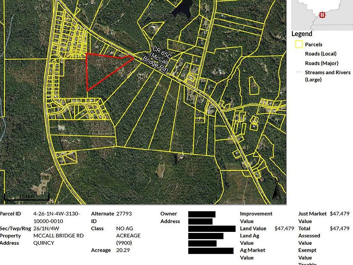Screen dimensions: 353x265
Task: Click the 'NO AG ACREAGE (9900)' class value
Action: (x=128, y=236)
